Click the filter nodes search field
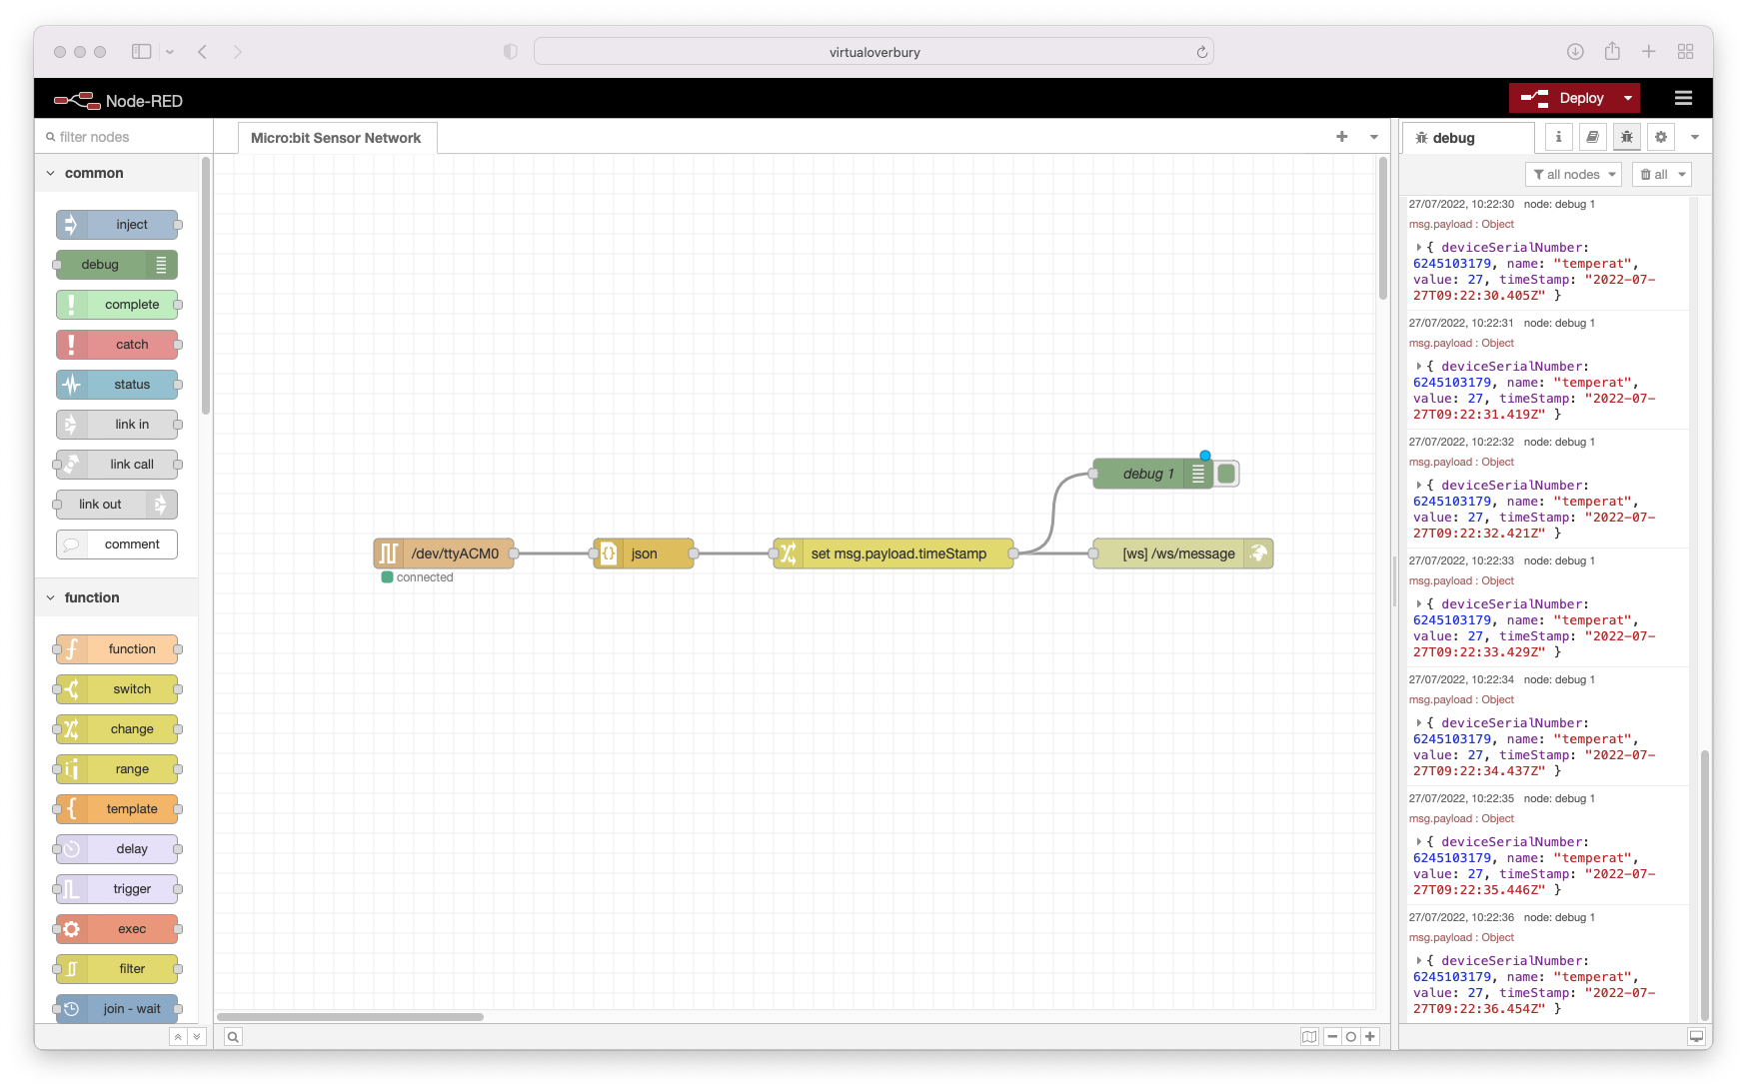The height and width of the screenshot is (1092, 1747). 125,137
